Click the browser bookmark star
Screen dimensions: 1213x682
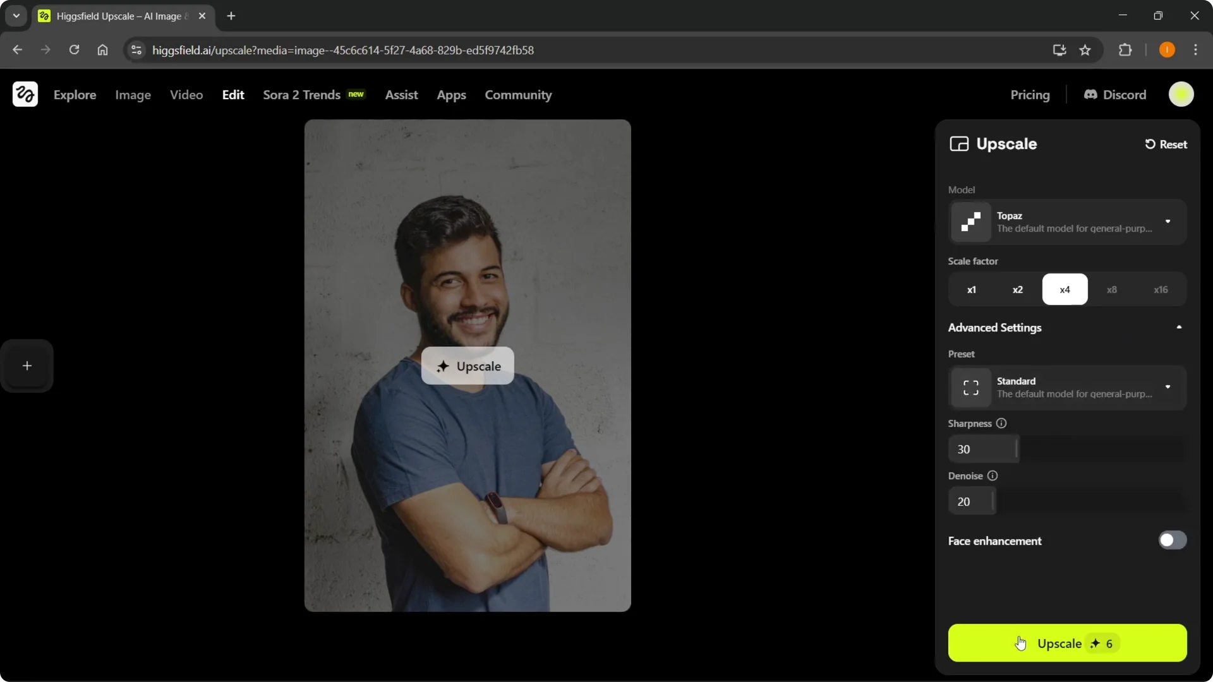(x=1086, y=50)
